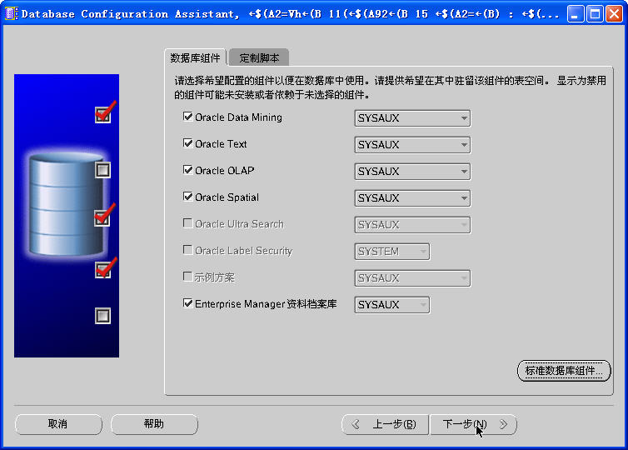Screen dimensions: 628x450
Task: Open tablespace dropdown for Enterprise Manager 资料档案库
Action: (391, 305)
